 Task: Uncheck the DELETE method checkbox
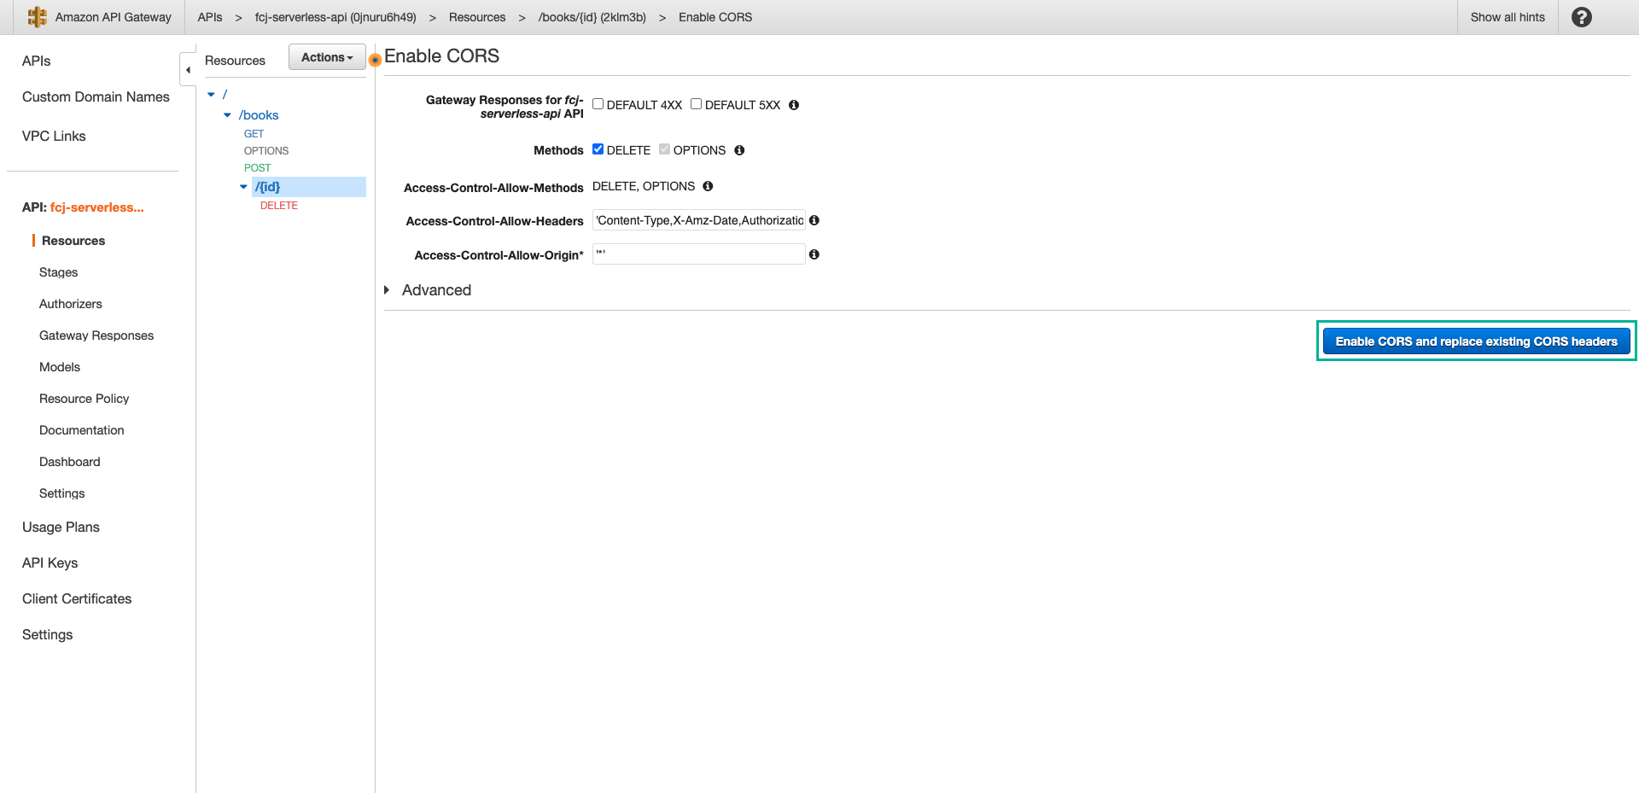[598, 149]
